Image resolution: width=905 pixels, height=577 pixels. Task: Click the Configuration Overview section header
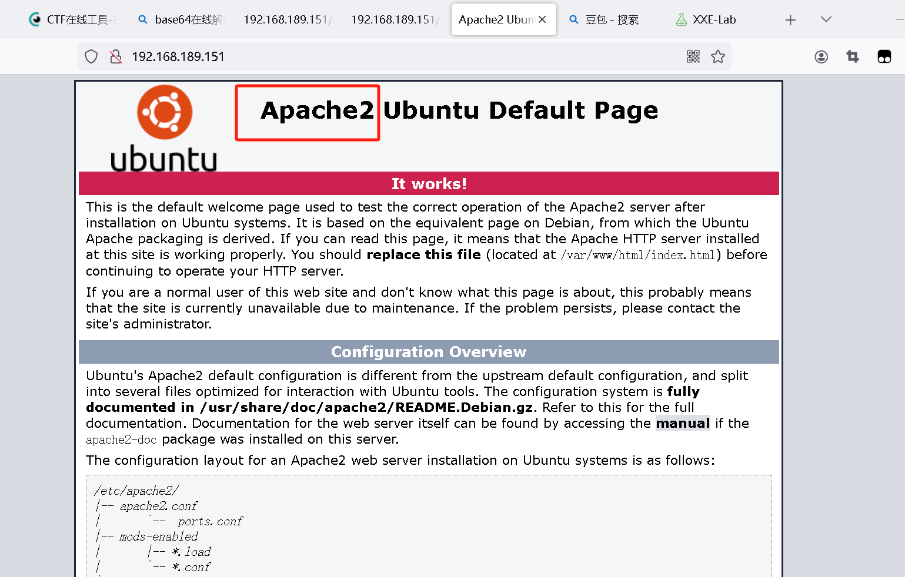429,351
